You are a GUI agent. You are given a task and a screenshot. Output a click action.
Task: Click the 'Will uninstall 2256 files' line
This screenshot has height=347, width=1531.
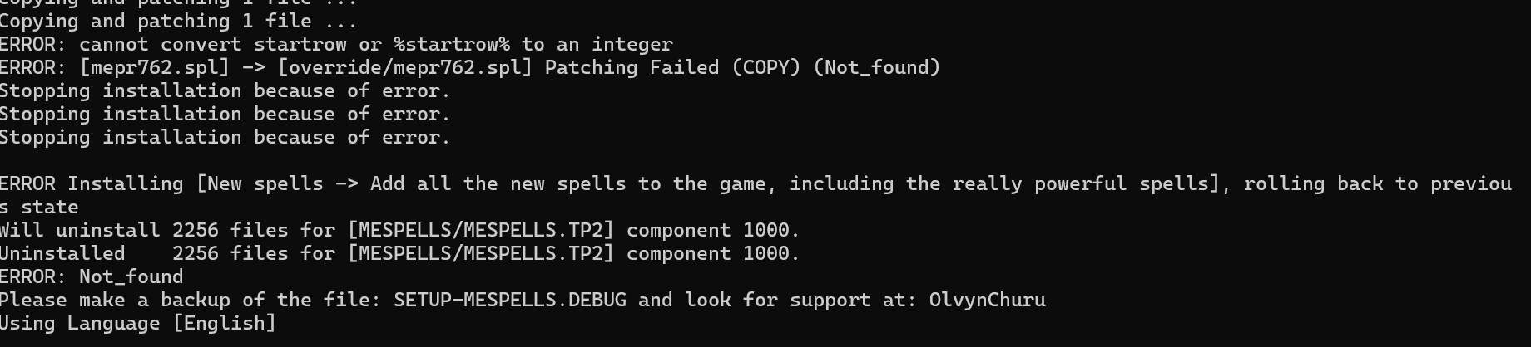tap(399, 230)
